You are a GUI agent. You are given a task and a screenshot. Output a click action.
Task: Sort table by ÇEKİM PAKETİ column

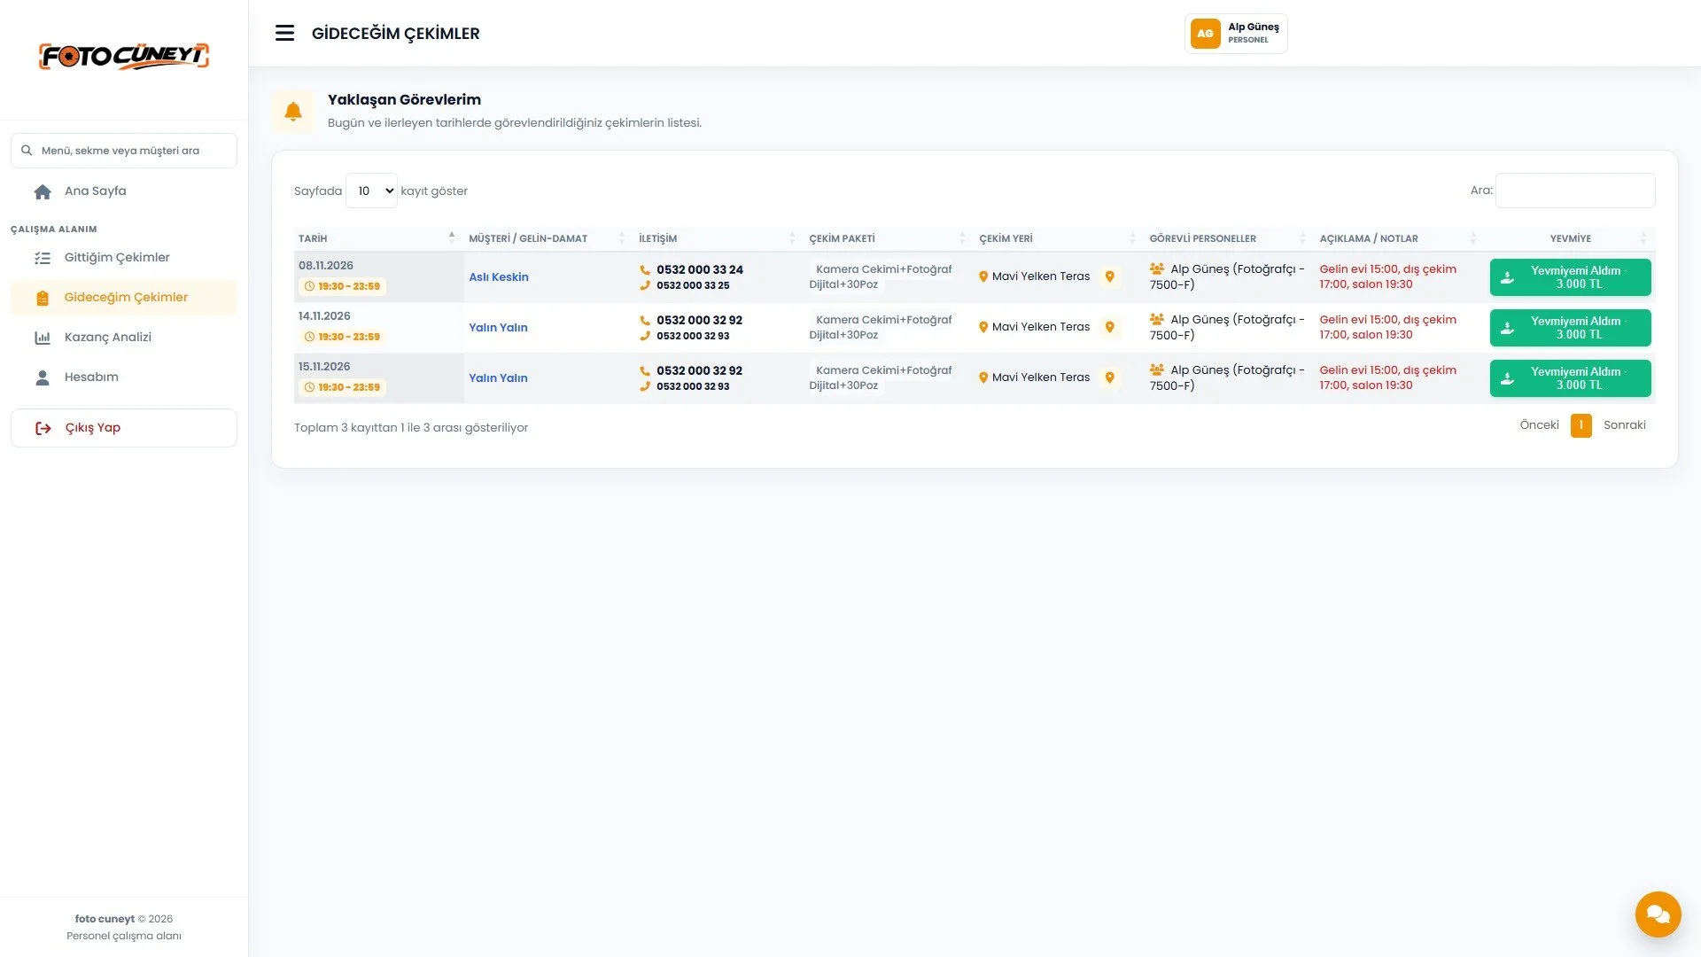[889, 238]
